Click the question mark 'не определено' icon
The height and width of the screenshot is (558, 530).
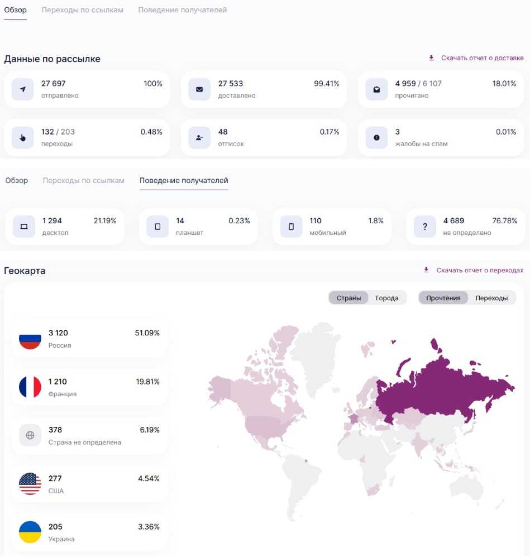point(424,227)
